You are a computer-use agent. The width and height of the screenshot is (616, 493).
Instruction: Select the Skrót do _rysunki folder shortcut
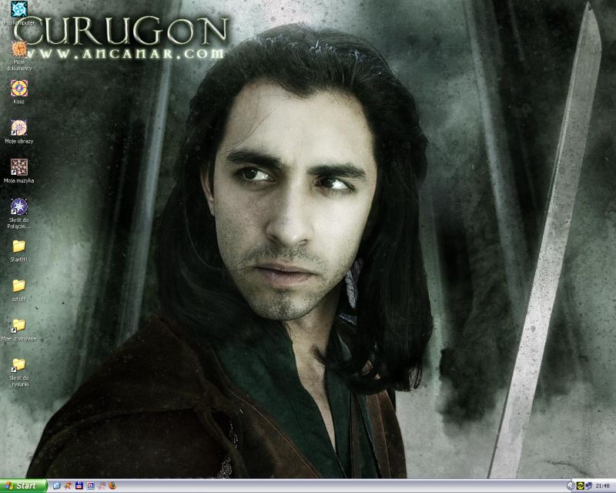point(18,365)
